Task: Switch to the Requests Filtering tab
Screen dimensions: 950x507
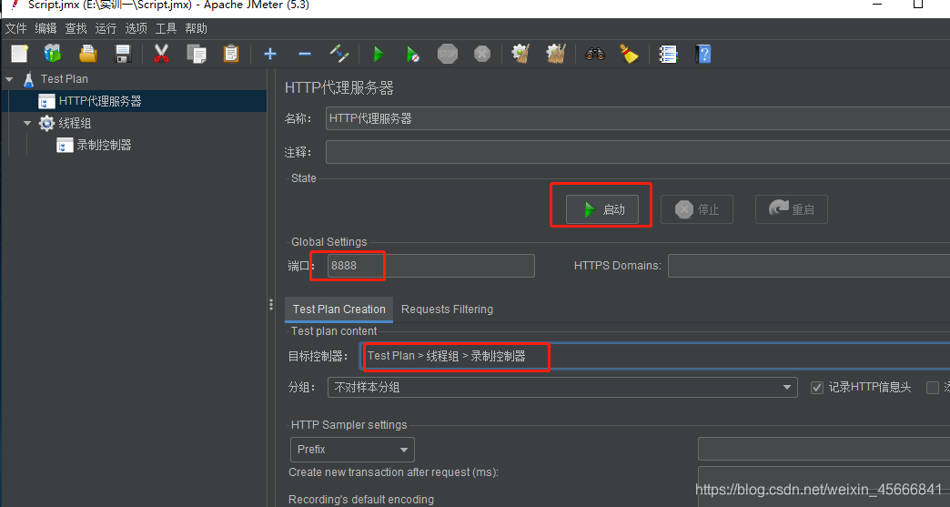Action: [x=447, y=309]
